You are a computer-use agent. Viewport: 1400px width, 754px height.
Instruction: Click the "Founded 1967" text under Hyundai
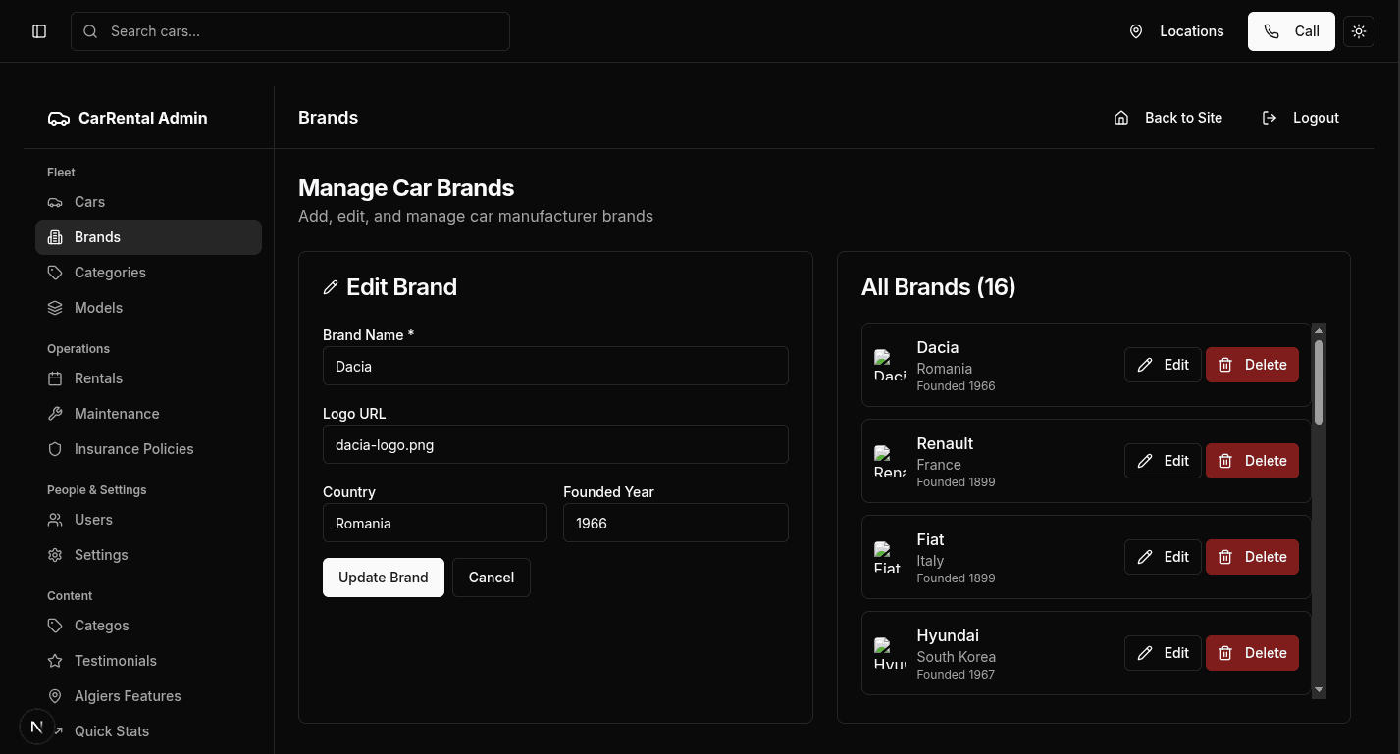click(x=957, y=675)
